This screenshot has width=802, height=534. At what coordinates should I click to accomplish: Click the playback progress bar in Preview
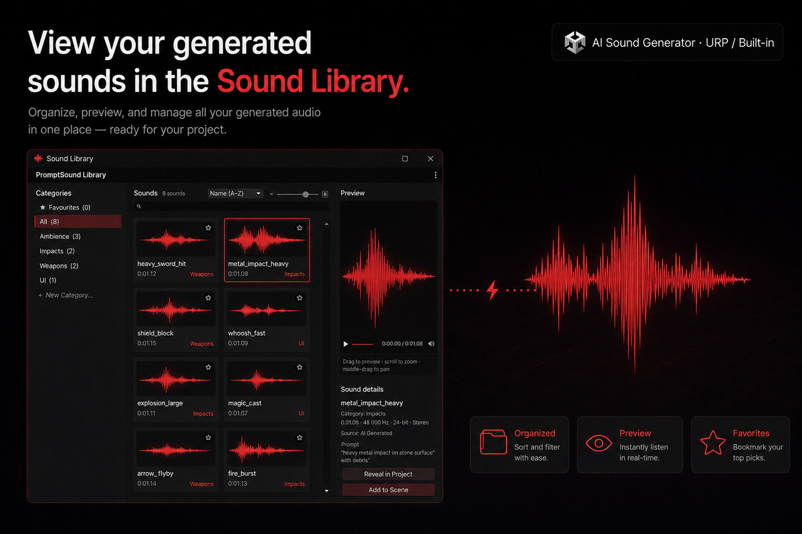click(363, 344)
